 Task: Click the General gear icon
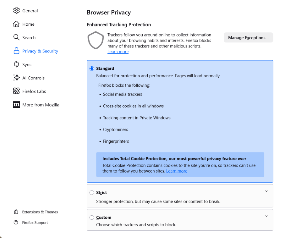[x=17, y=10]
